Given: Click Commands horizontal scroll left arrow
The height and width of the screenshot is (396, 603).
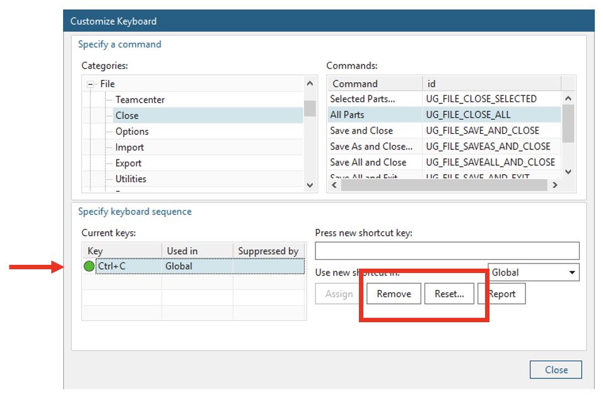Looking at the screenshot, I should pyautogui.click(x=334, y=185).
